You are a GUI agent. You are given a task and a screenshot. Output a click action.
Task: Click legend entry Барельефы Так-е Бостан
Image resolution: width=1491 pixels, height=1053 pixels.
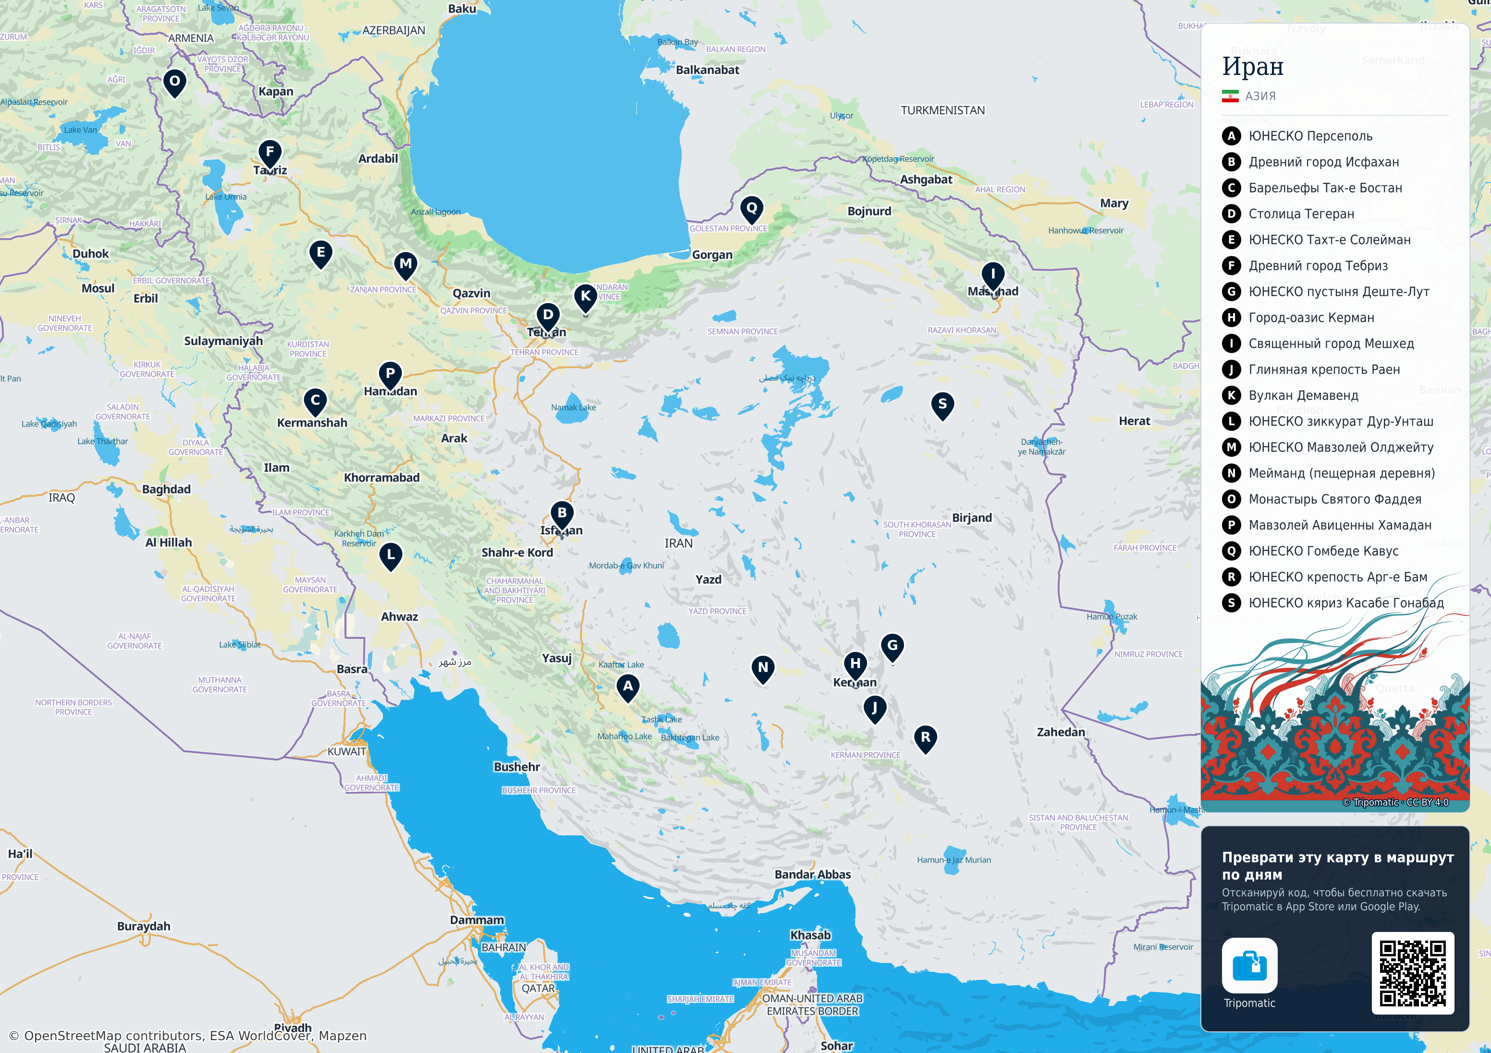click(1312, 188)
